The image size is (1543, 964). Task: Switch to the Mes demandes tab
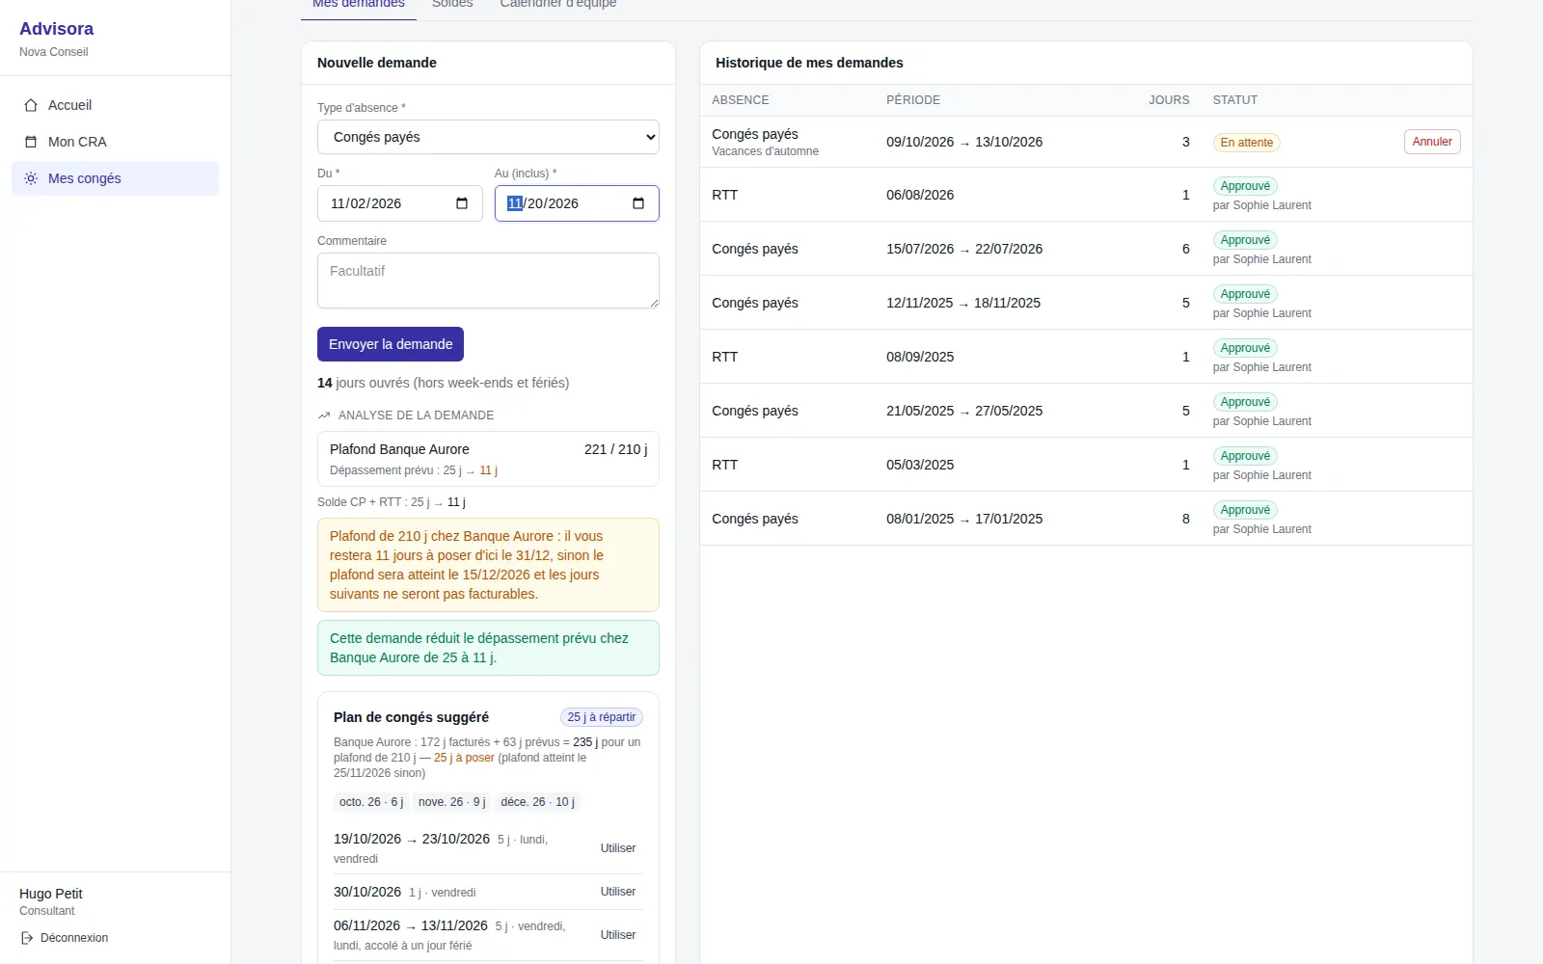click(359, 5)
